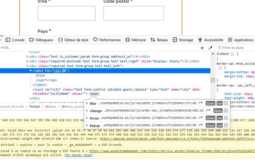Click the ellipsis badge in address2_sw div
255x160 pixels.
point(136,56)
